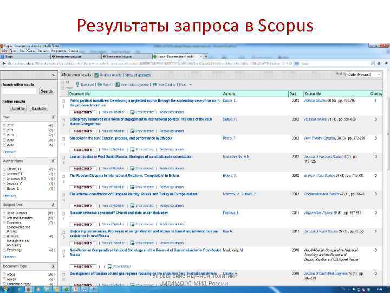
Task: Tick the All results checkbox above table
Action: tap(63, 82)
